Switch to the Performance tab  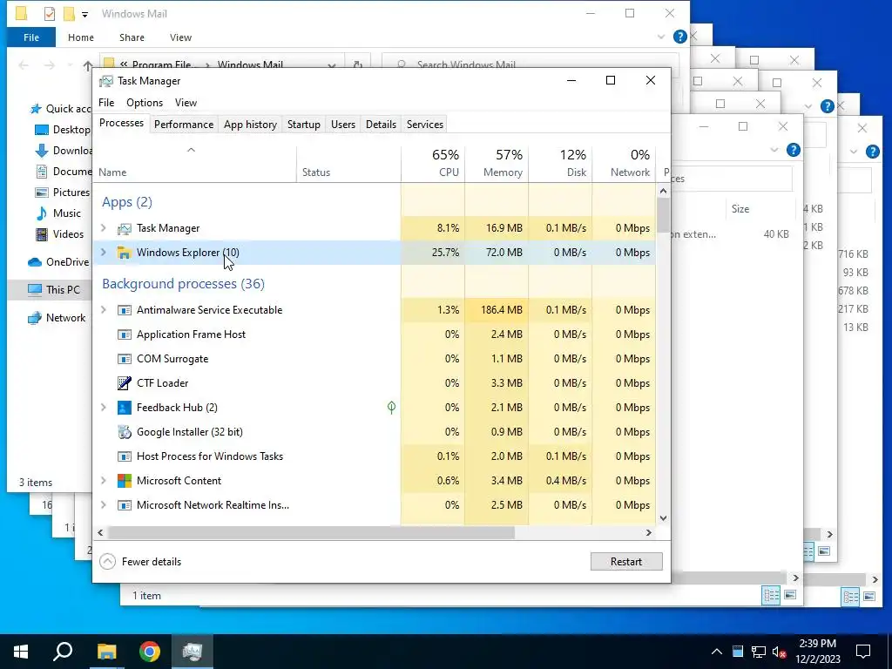(x=184, y=125)
